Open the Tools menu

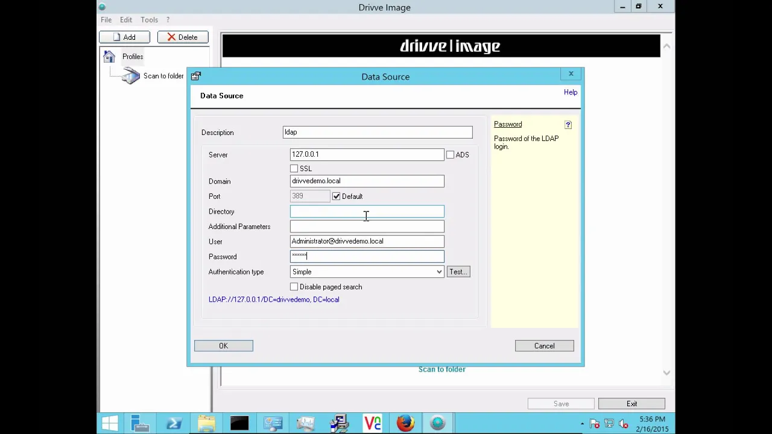(149, 20)
